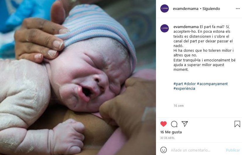Viewport: 242px width, 155px height.
Task: Click the Publicar button
Action: [x=233, y=150]
